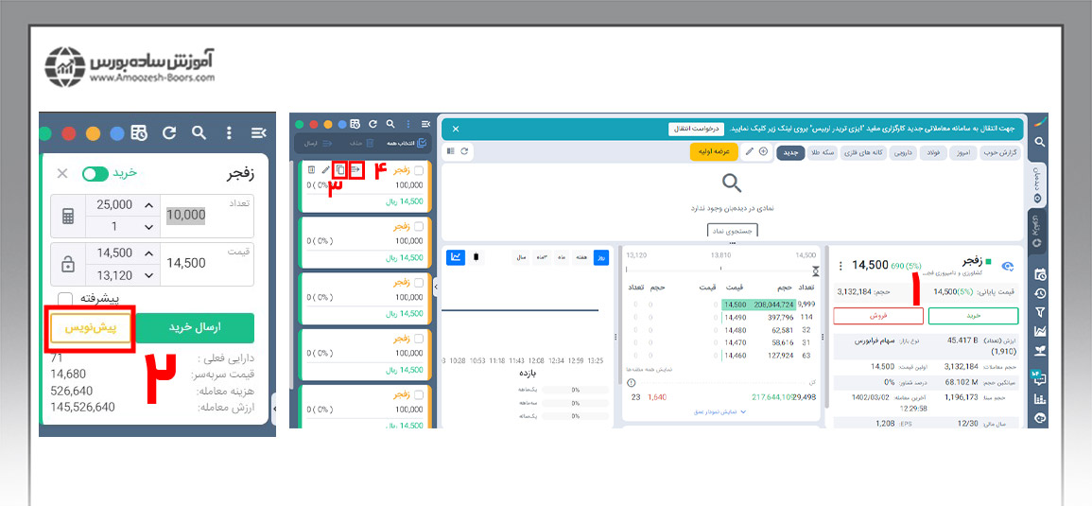Viewport: 1092px width, 506px height.
Task: Click up chevron beside 25,000 quantity limit
Action: (147, 205)
